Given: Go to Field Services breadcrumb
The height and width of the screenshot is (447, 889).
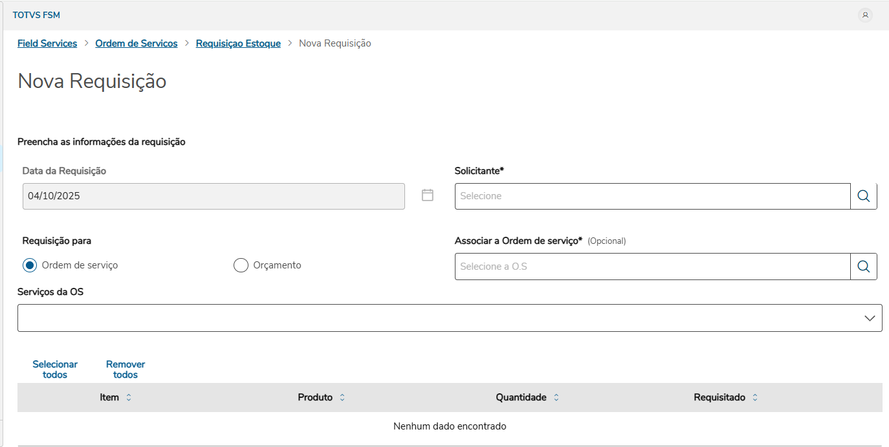Looking at the screenshot, I should [x=47, y=43].
